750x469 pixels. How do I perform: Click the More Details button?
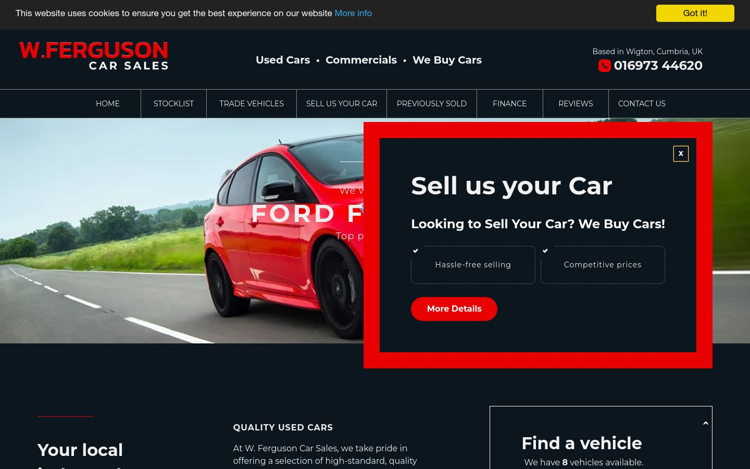click(x=454, y=308)
